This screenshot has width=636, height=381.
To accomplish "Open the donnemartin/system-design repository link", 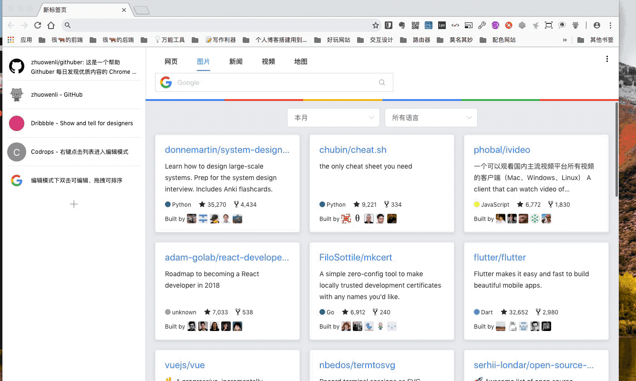I will click(x=227, y=150).
